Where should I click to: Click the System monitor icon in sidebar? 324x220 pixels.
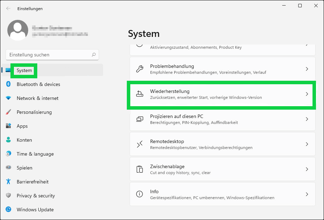coord(8,70)
